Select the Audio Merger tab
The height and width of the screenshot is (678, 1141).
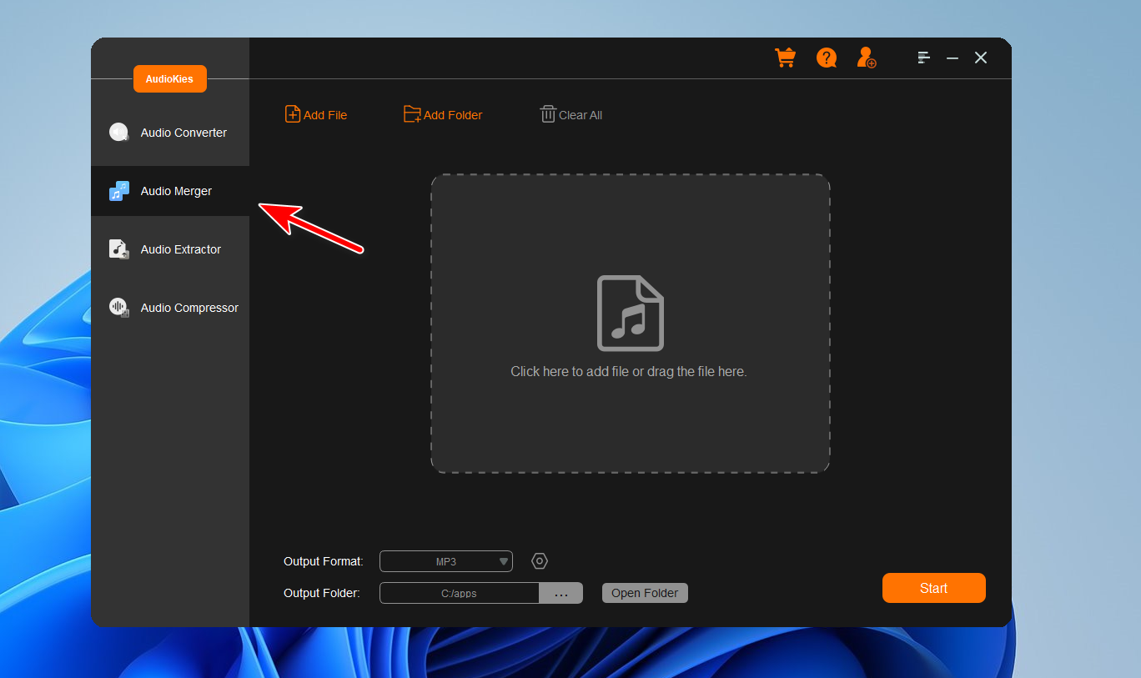click(x=176, y=191)
